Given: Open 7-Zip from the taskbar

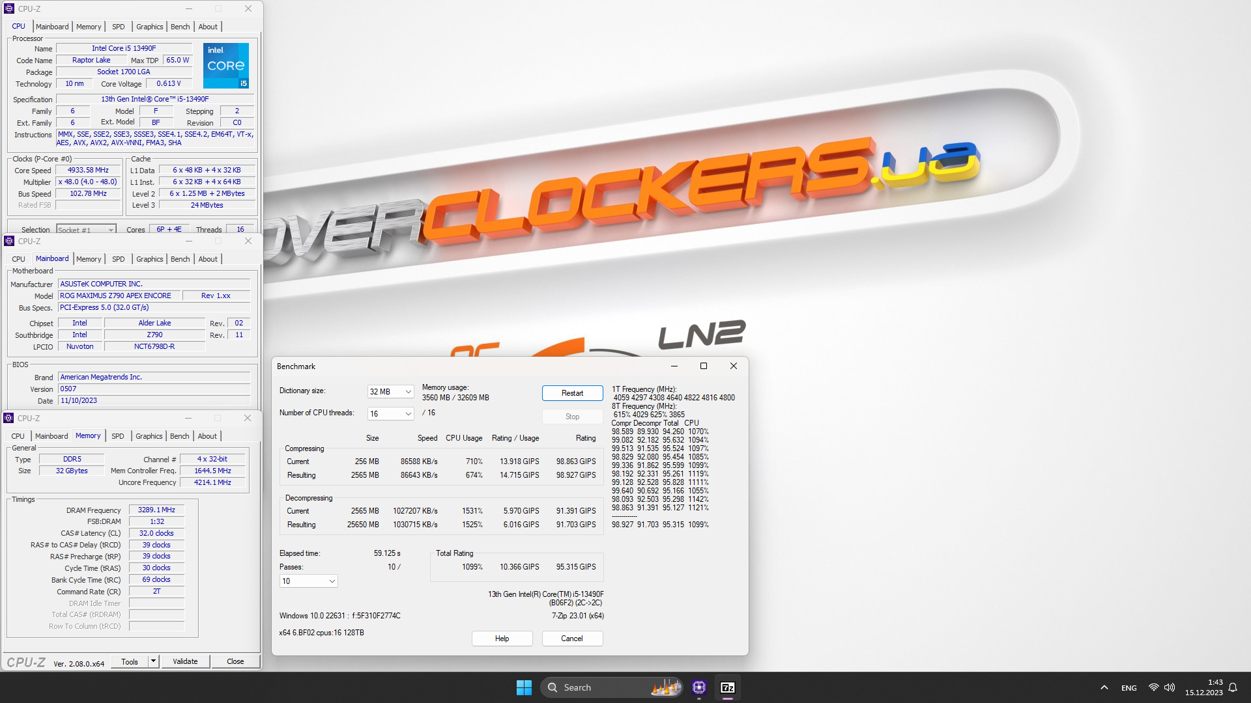Looking at the screenshot, I should click(728, 687).
